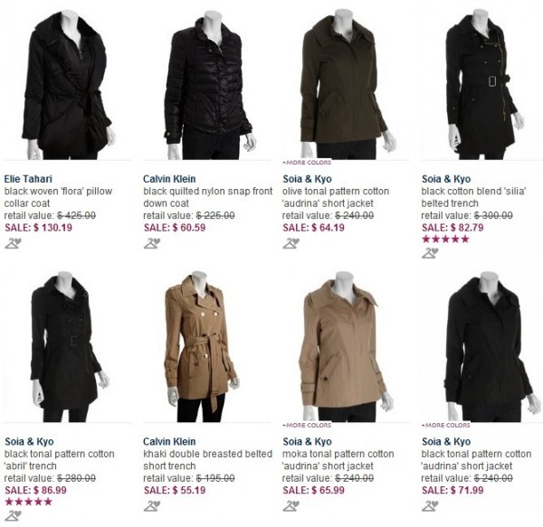
Task: Open the Elie Tahari brand link
Action: (x=28, y=179)
